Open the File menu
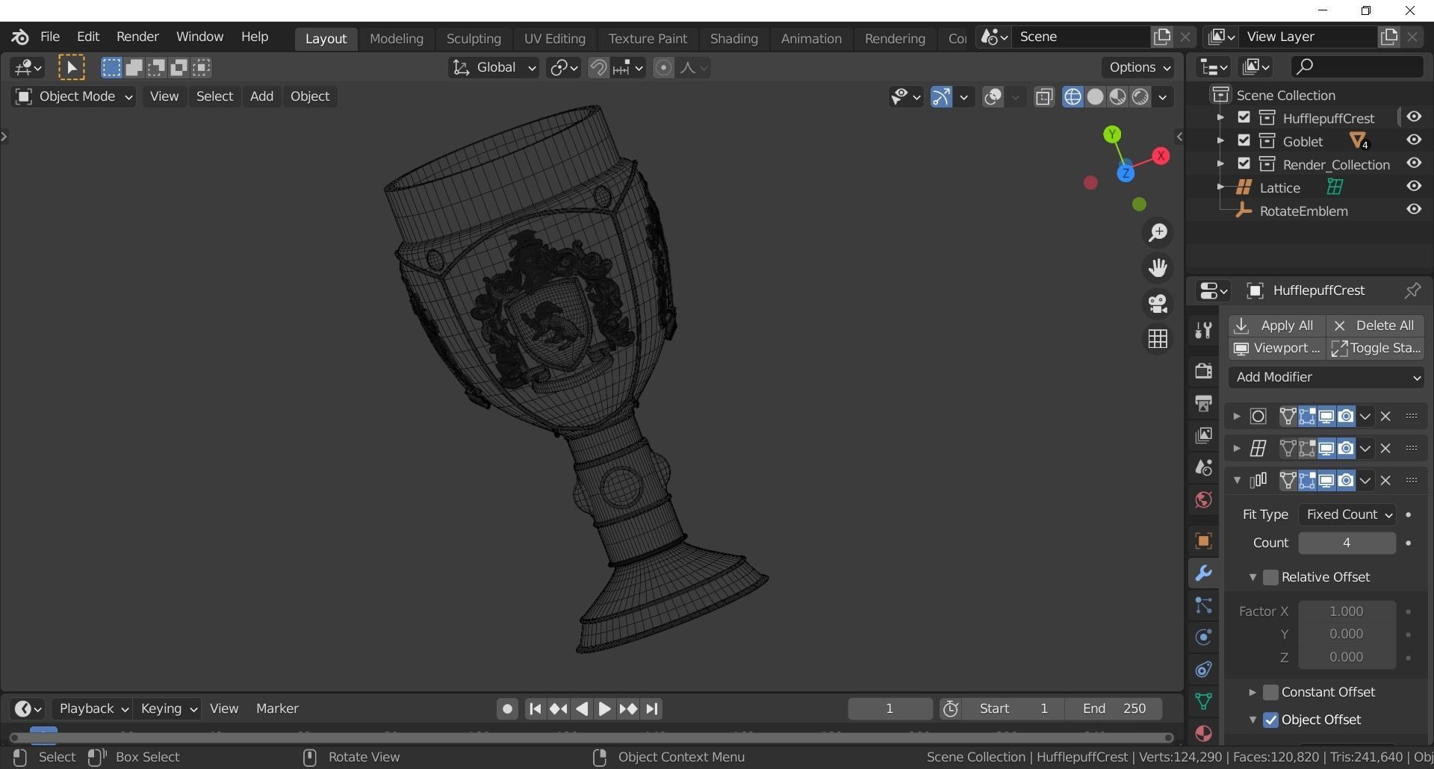 tap(50, 37)
